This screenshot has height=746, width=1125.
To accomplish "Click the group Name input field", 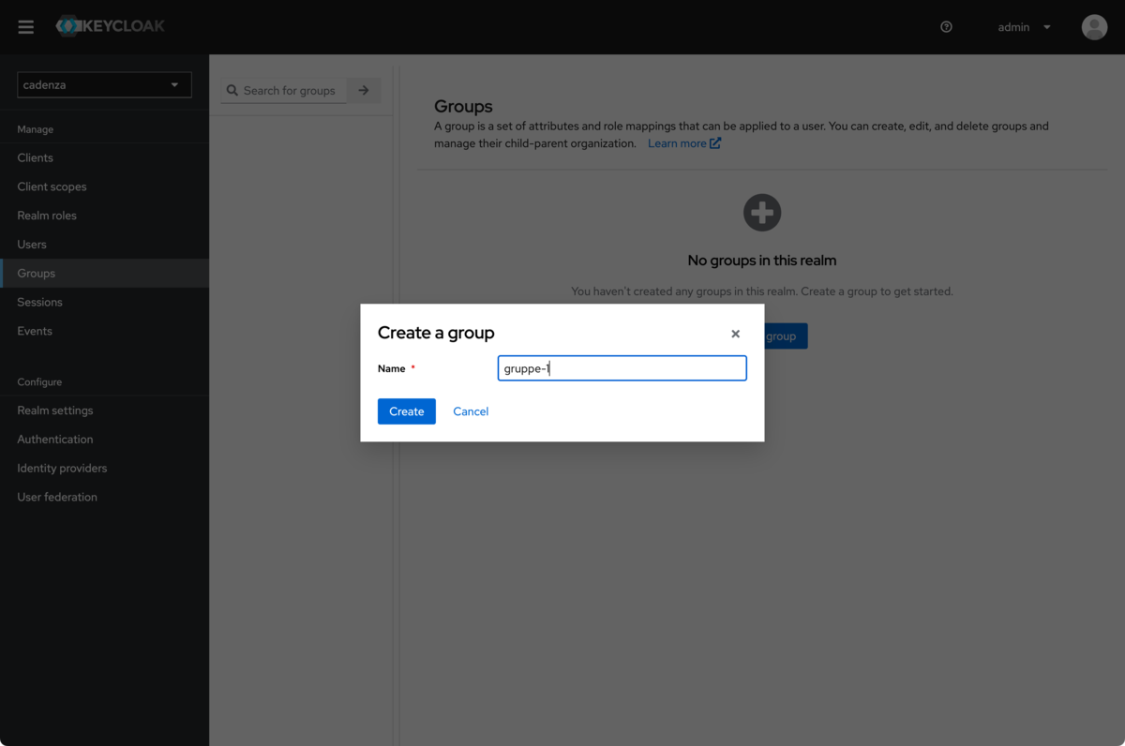I will pos(622,367).
